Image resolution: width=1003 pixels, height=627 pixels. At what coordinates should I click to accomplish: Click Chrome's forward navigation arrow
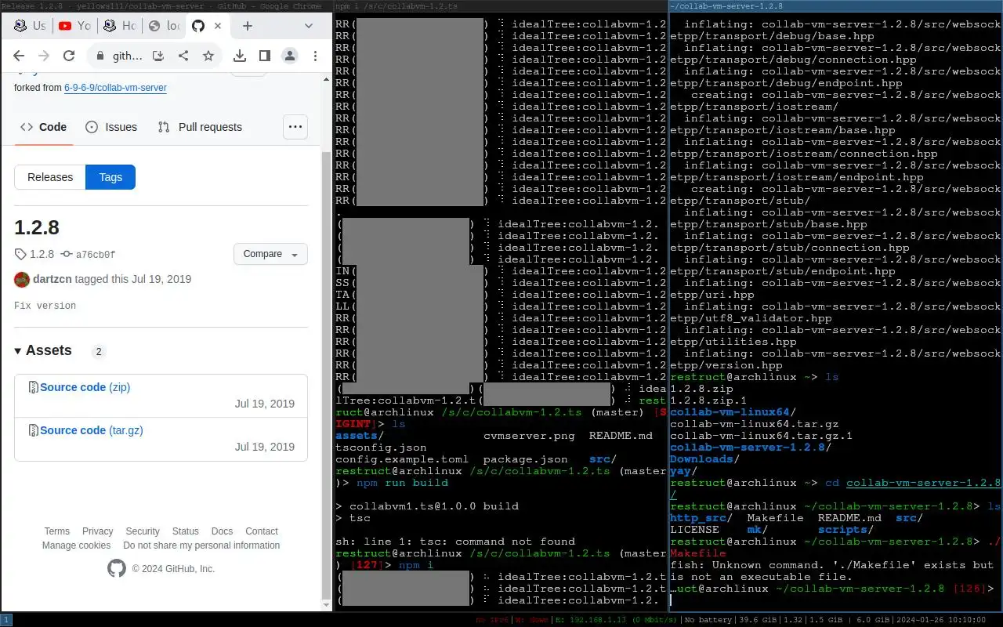[x=44, y=56]
